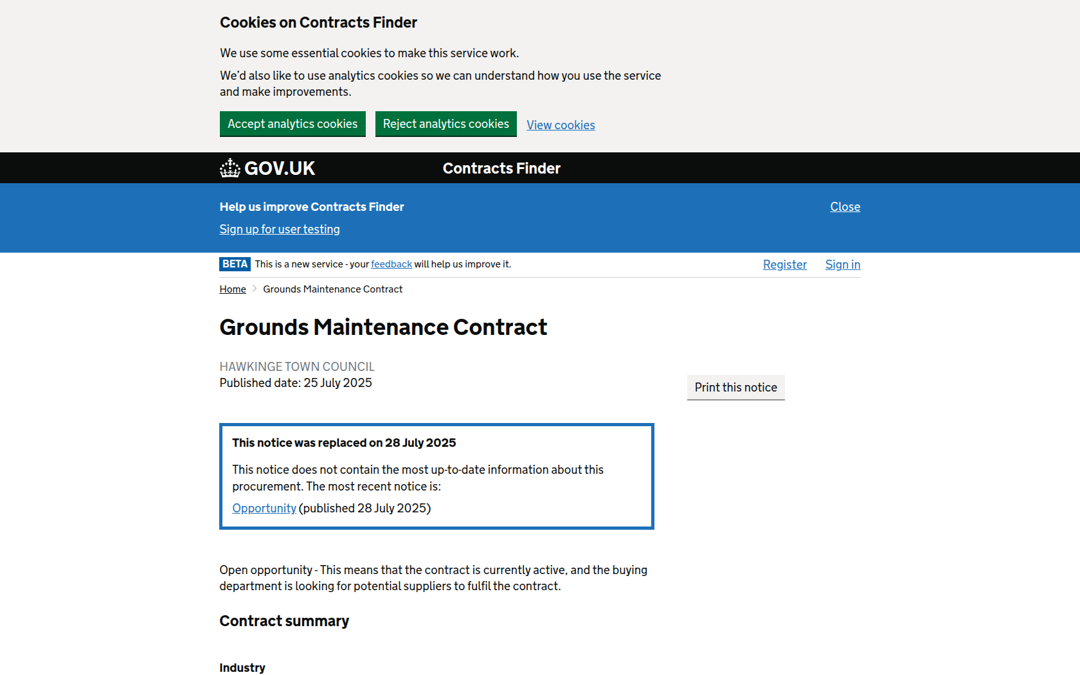Click the Contract summary heading
Viewport: 1080px width, 675px height.
click(284, 621)
